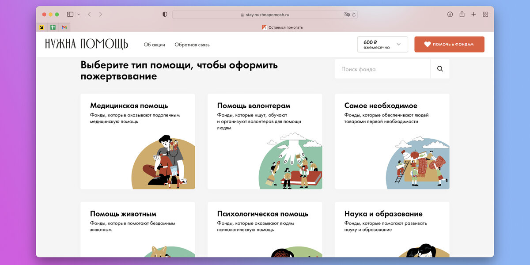Image resolution: width=530 pixels, height=265 pixels.
Task: Click text about бездомным животным
Action: click(x=132, y=227)
